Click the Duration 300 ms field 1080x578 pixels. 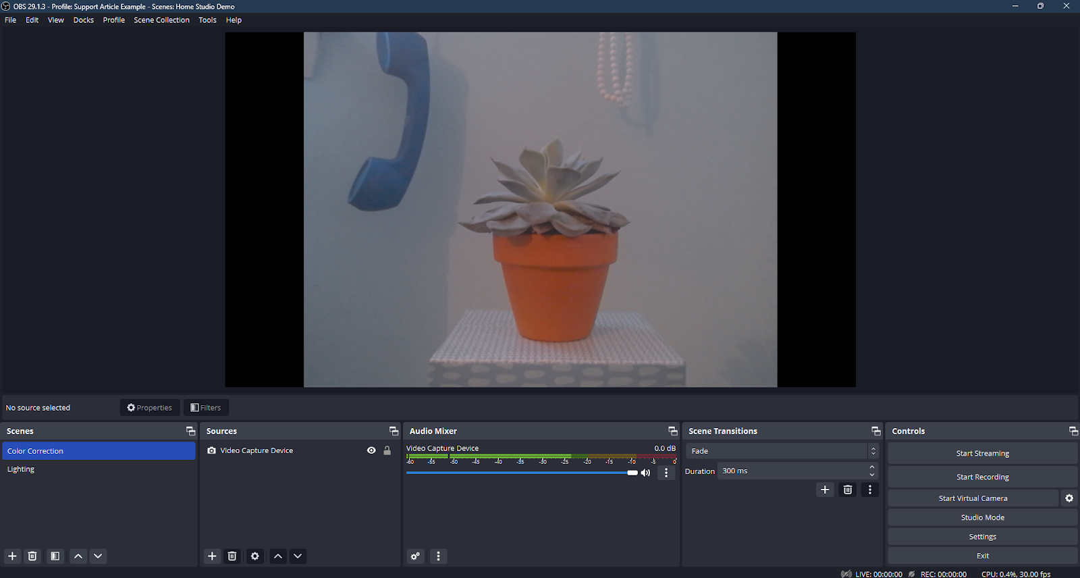[x=798, y=471]
